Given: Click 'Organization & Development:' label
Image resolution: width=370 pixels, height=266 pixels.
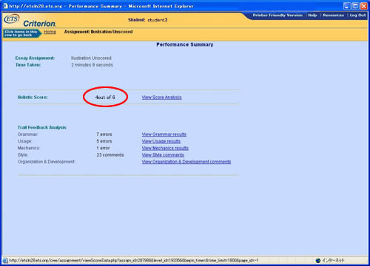Looking at the screenshot, I should [x=47, y=162].
